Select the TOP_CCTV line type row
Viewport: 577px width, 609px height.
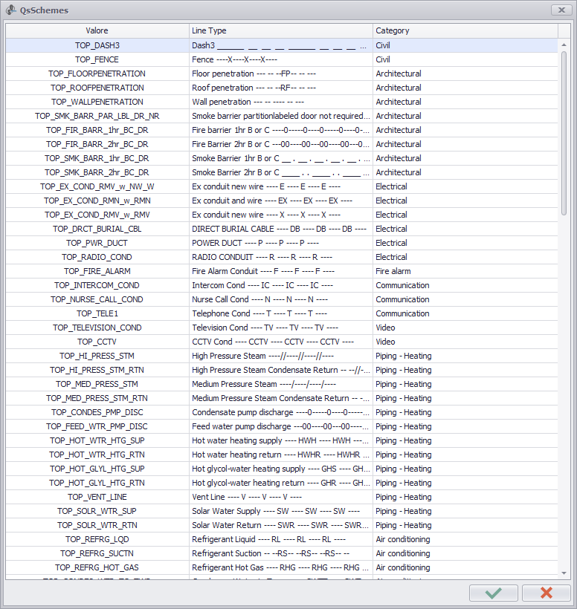coord(97,342)
